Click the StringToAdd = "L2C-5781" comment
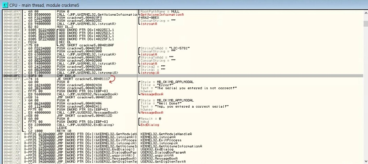The width and height of the screenshot is (368, 164). point(165,48)
